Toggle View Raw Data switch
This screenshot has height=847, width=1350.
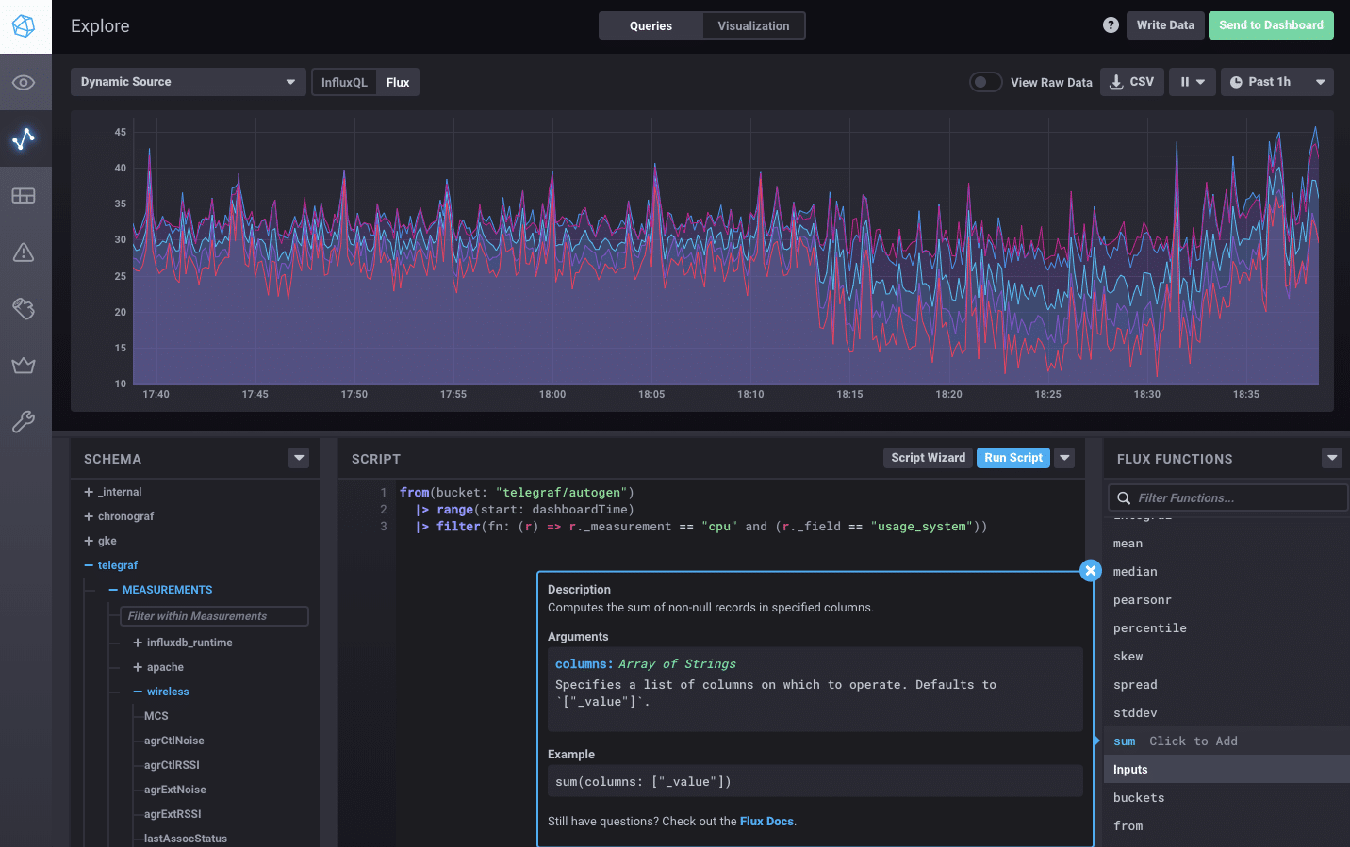(x=985, y=82)
